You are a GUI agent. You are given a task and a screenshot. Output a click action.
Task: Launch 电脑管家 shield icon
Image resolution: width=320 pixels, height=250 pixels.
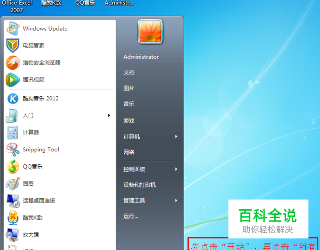[12, 45]
